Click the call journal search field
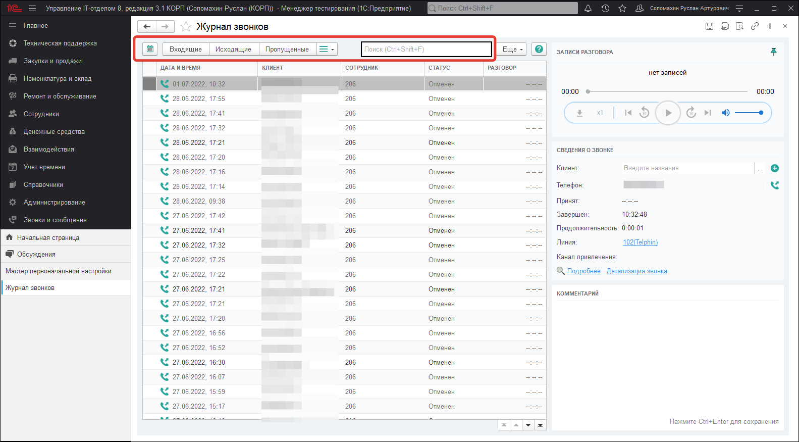Viewport: 799px width, 442px height. click(426, 49)
